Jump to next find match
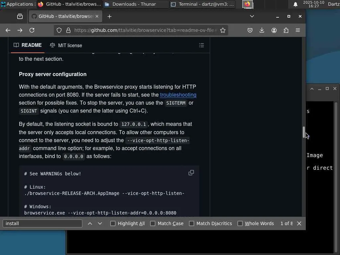 (100, 223)
